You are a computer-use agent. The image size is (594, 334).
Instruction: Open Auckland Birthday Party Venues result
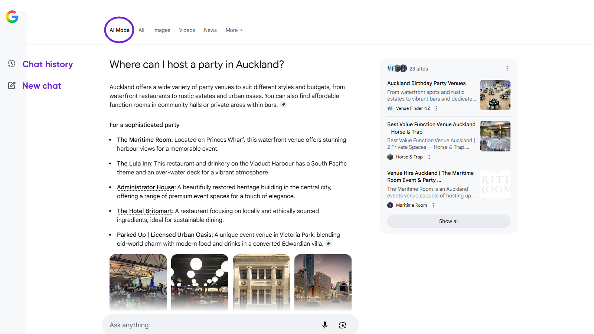(x=426, y=83)
